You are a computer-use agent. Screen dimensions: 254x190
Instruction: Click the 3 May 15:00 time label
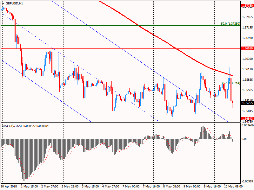point(90,187)
